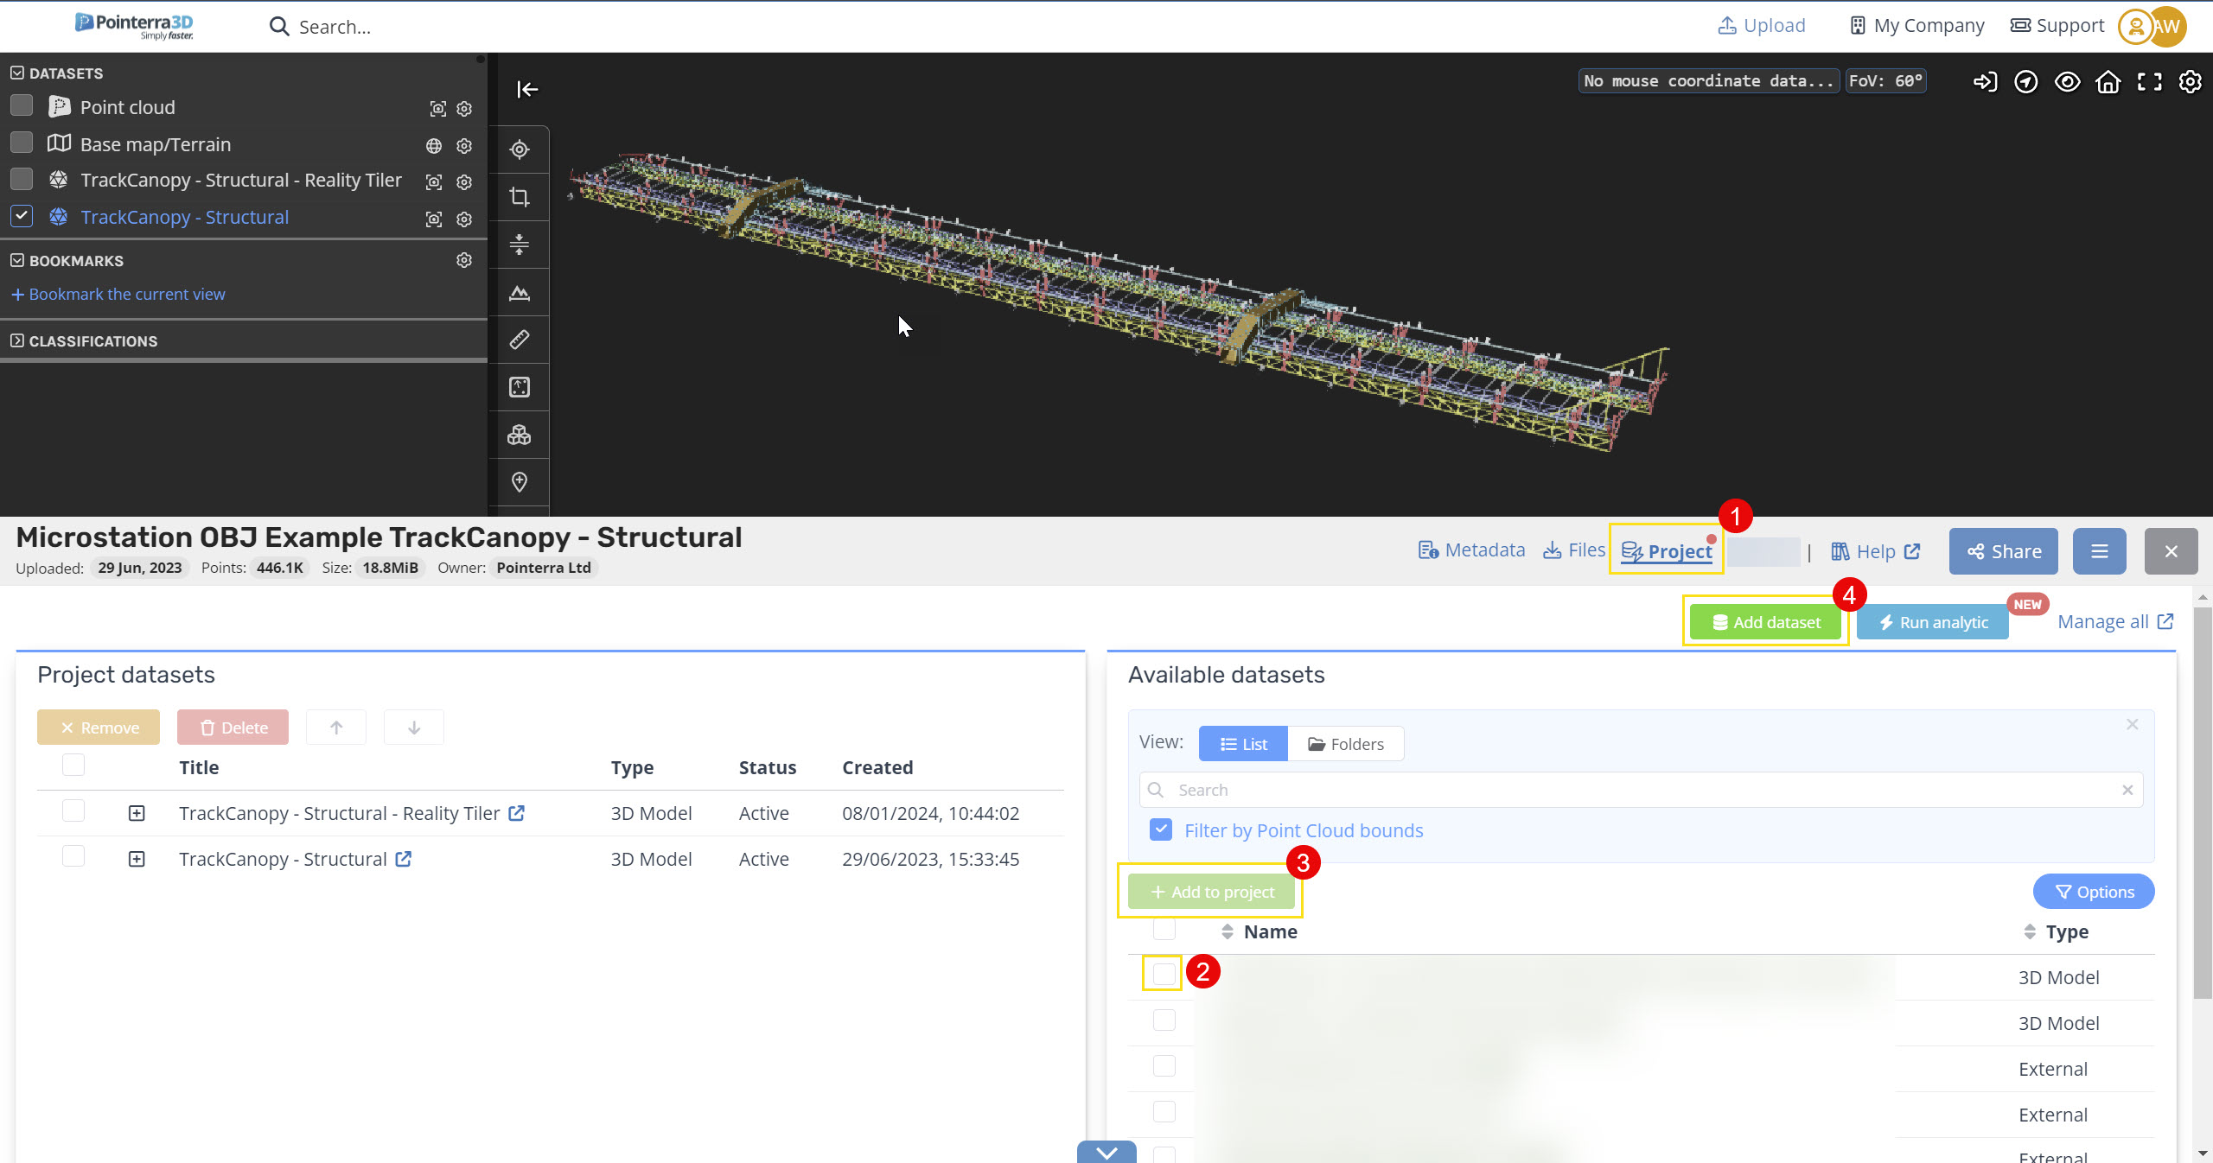Click the Add to project button
Screen dimensions: 2213x1163
pos(1210,892)
